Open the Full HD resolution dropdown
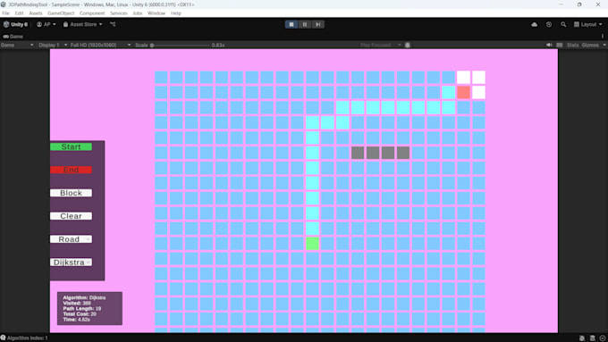Screen dimensions: 608x342 [100, 46]
